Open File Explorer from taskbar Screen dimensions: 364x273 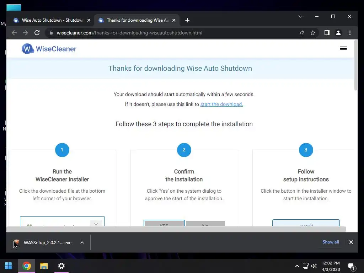(x=44, y=266)
